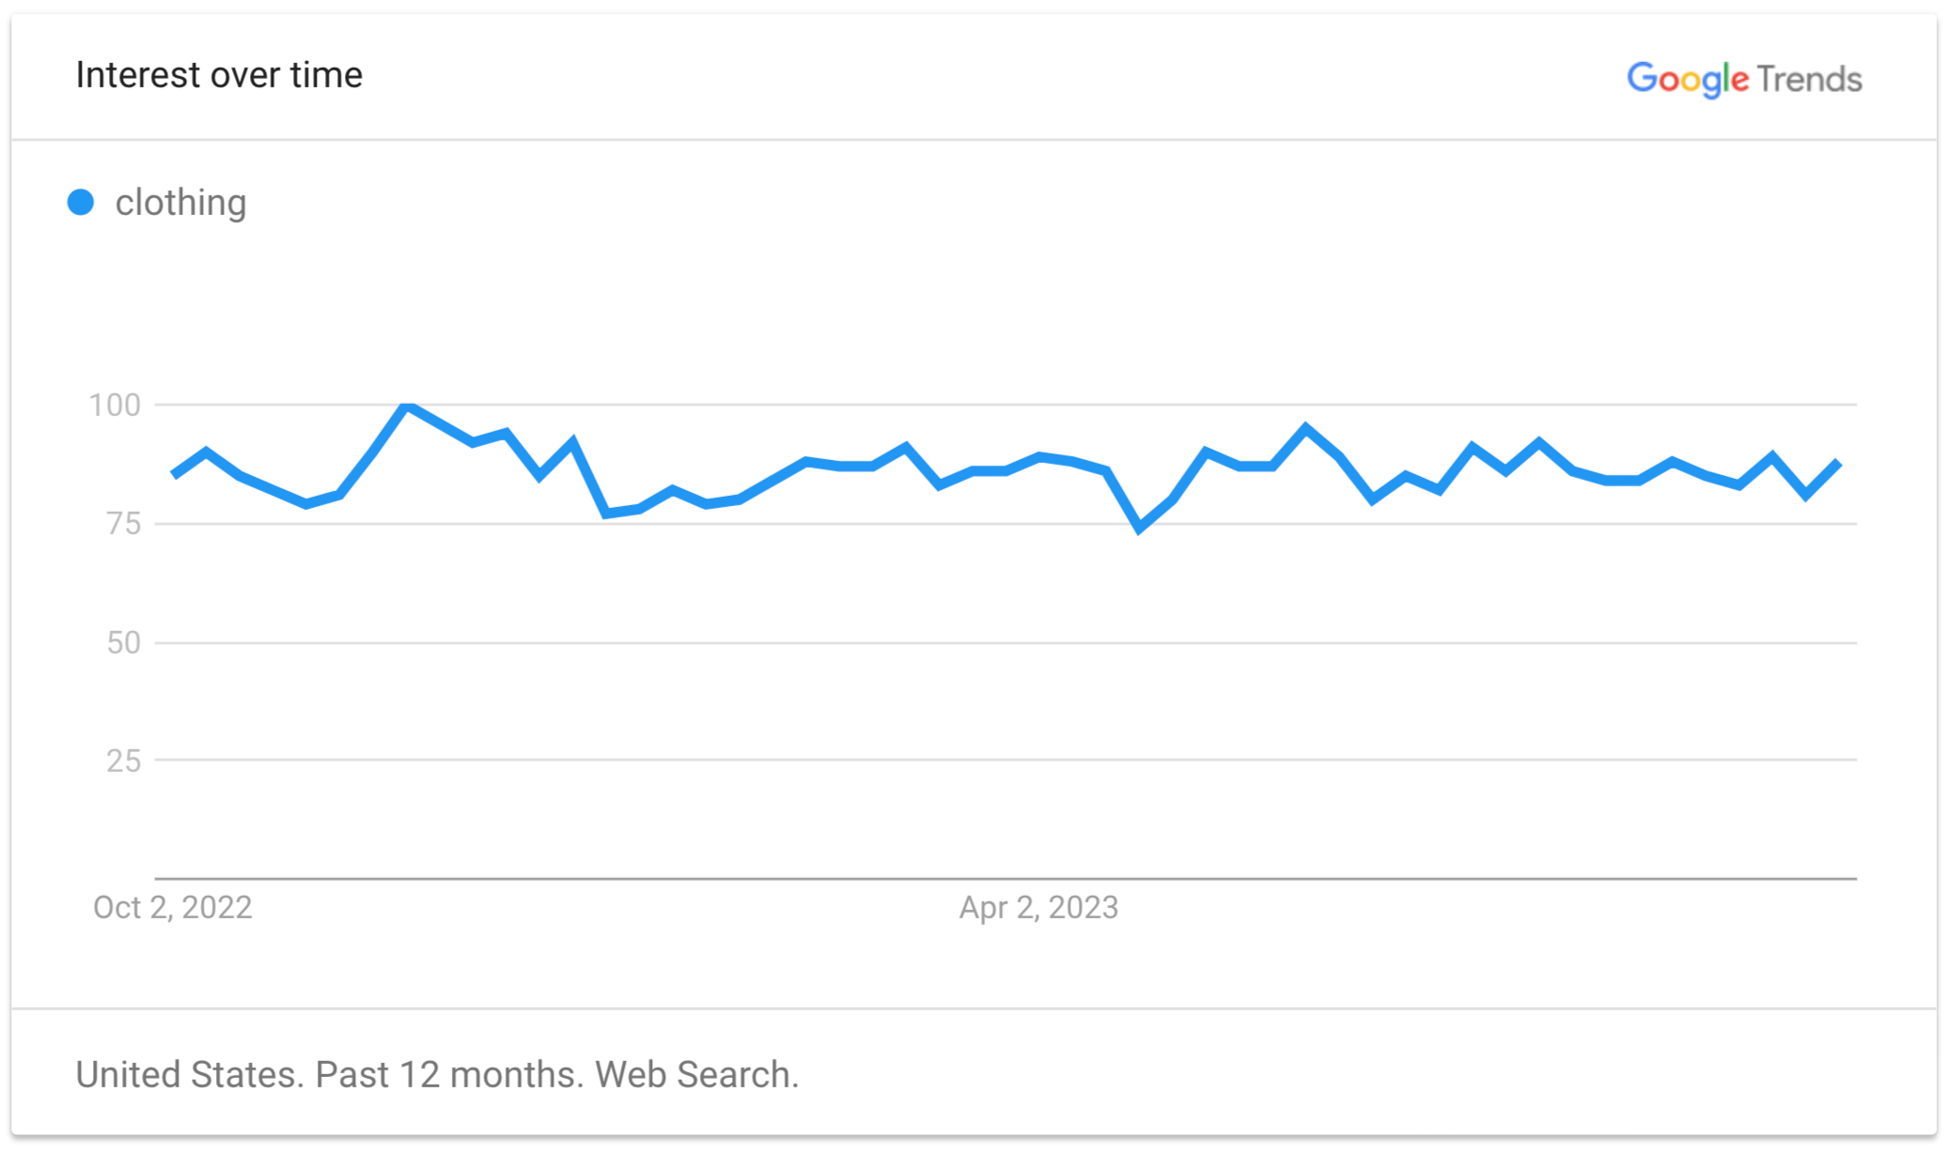The image size is (1949, 1153).
Task: Click the line's peak touching 100
Action: (x=407, y=406)
